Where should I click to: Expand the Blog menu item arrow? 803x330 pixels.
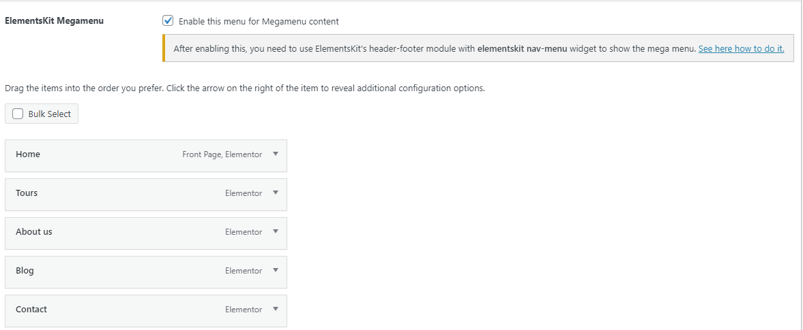[x=276, y=270]
